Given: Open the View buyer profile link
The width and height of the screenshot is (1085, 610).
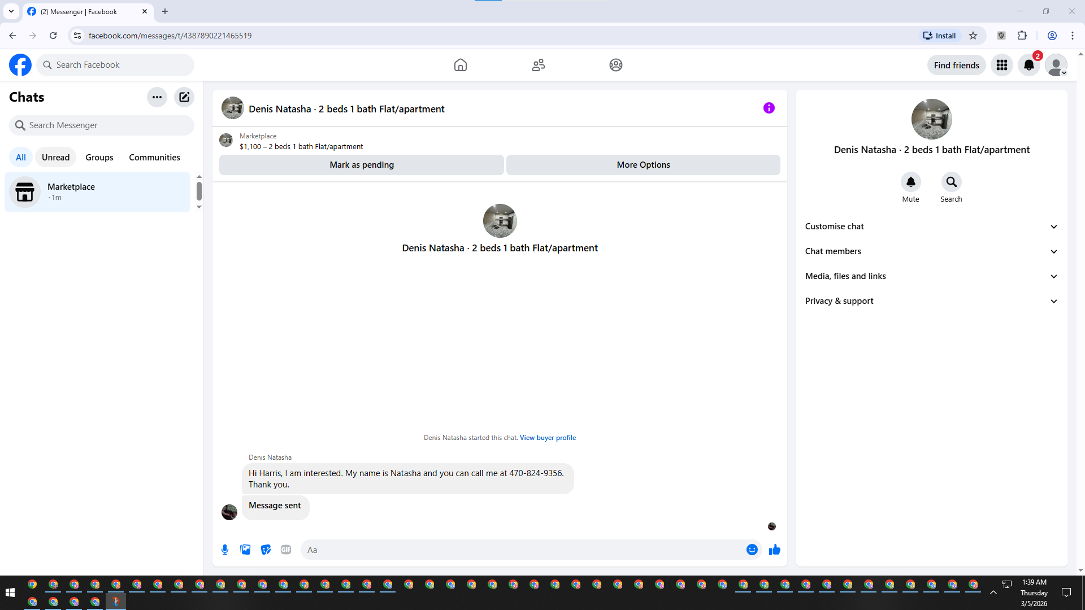Looking at the screenshot, I should click(548, 438).
